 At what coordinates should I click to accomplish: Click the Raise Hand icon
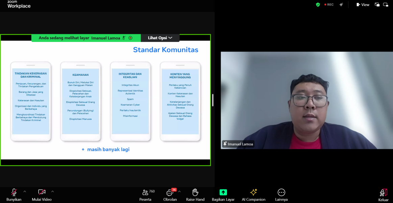coord(195,193)
